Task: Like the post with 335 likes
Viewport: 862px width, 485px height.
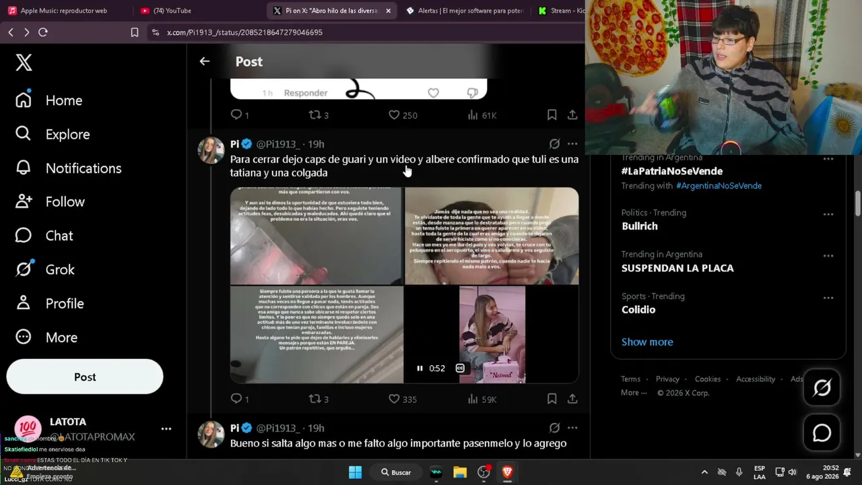Action: 403,399
